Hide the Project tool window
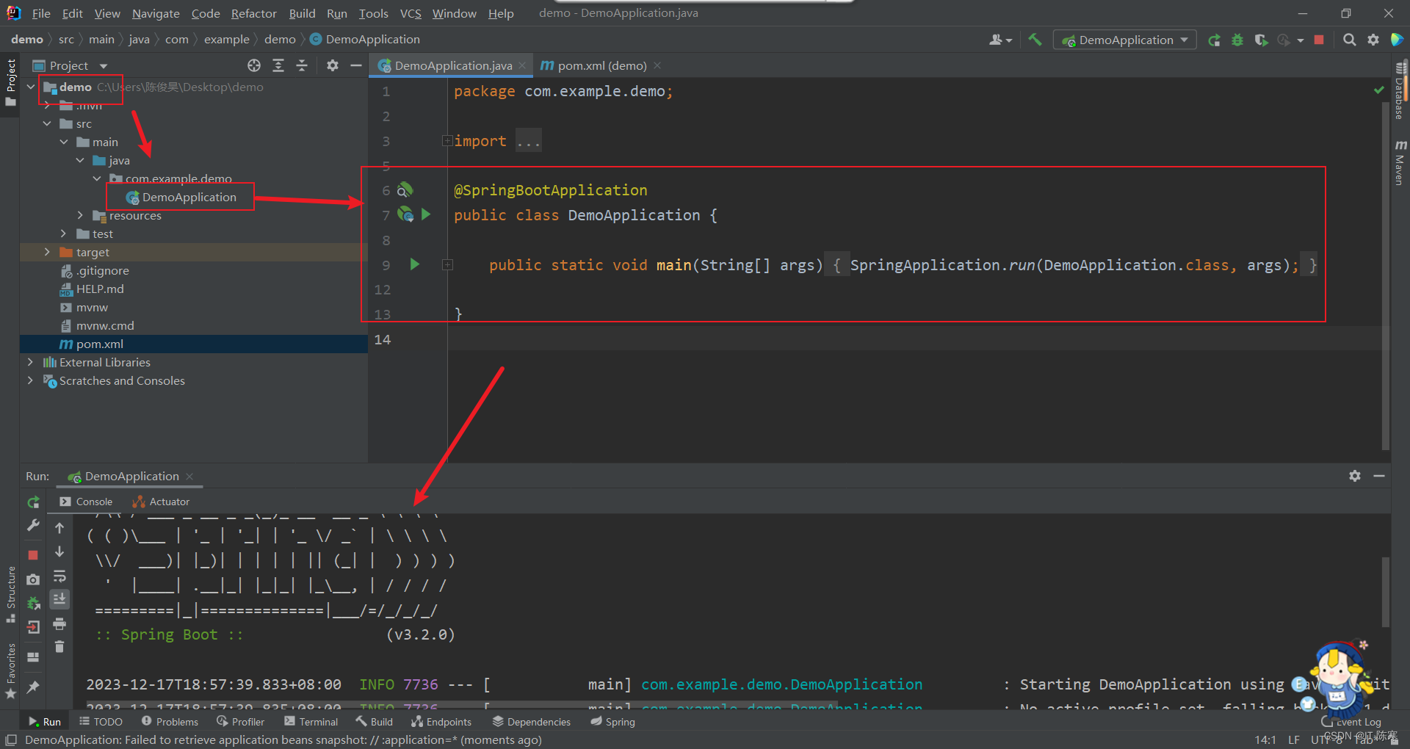Viewport: 1410px width, 749px height. [x=356, y=65]
